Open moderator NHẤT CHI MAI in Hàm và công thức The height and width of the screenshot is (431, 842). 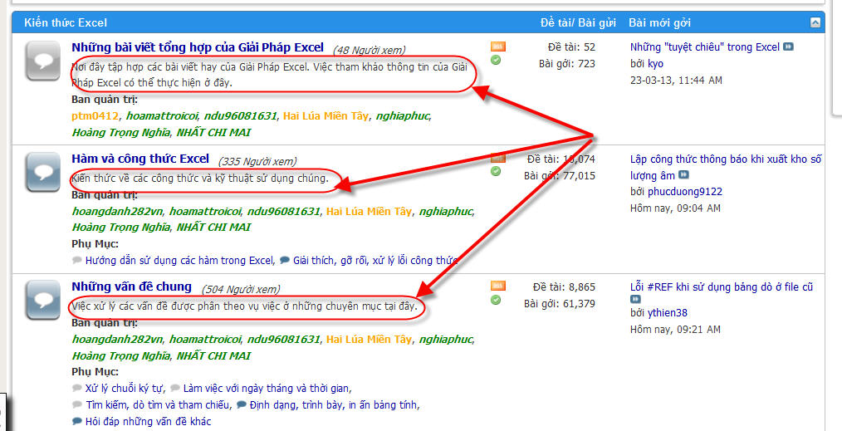pos(213,227)
